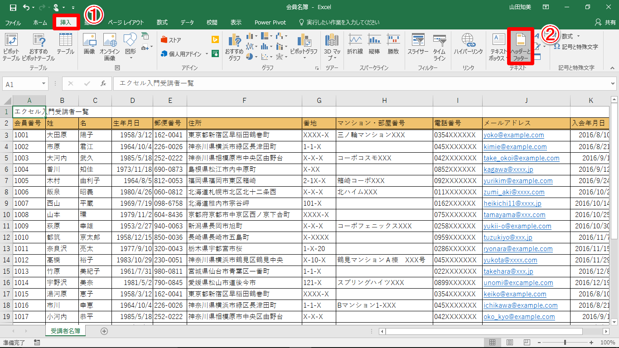The width and height of the screenshot is (619, 348).
Task: Click the macro recording status bar icon
Action: (x=37, y=343)
